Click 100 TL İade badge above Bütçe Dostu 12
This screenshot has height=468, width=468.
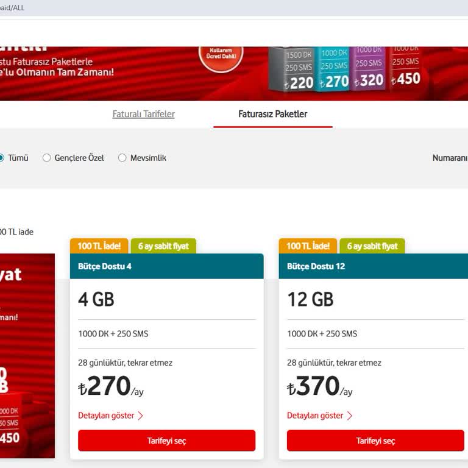pos(308,246)
